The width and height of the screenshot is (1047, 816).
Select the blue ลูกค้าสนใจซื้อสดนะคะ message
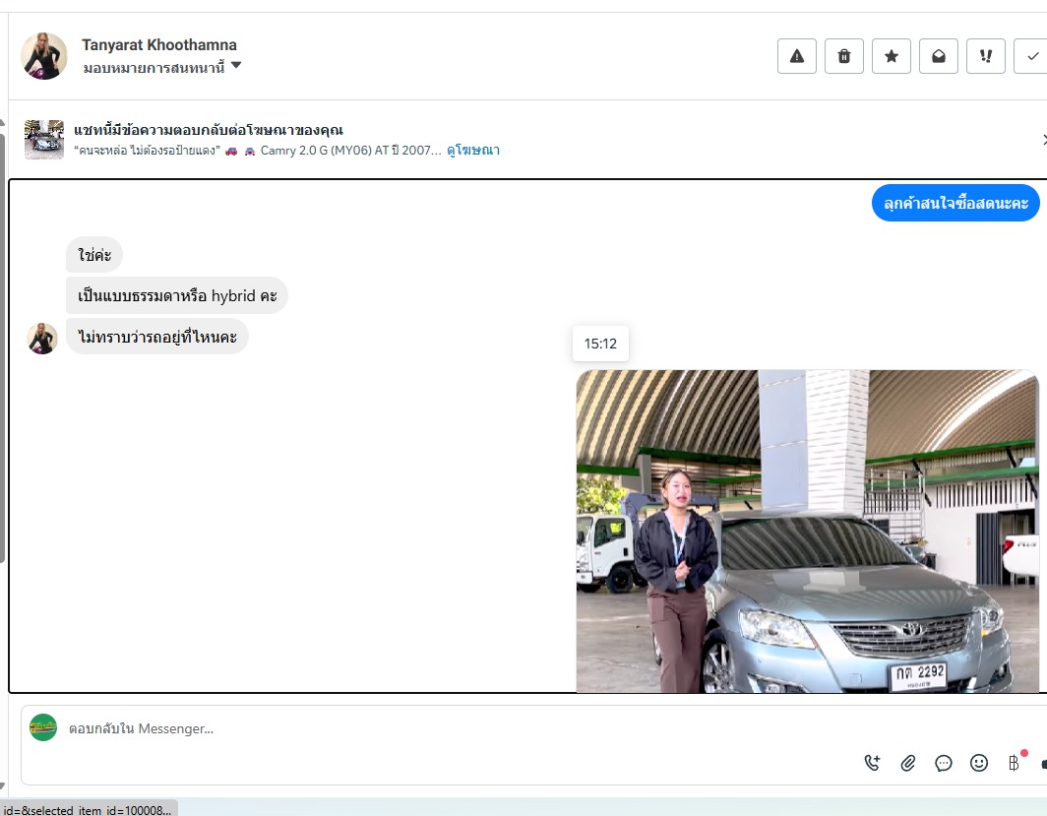[x=955, y=203]
